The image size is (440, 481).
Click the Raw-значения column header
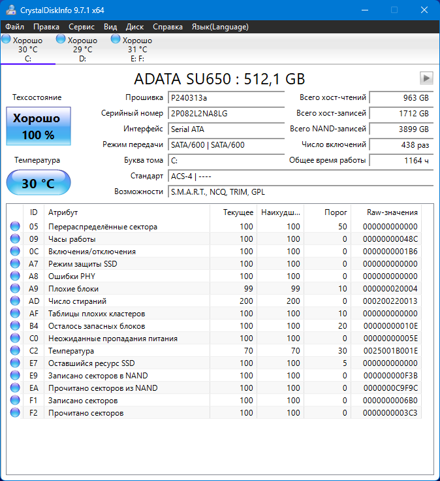tap(386, 212)
